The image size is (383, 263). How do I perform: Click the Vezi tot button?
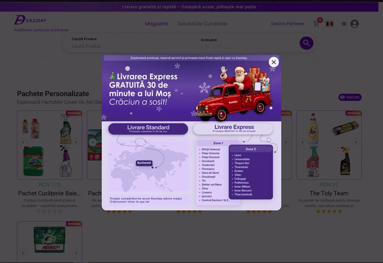click(x=350, y=97)
